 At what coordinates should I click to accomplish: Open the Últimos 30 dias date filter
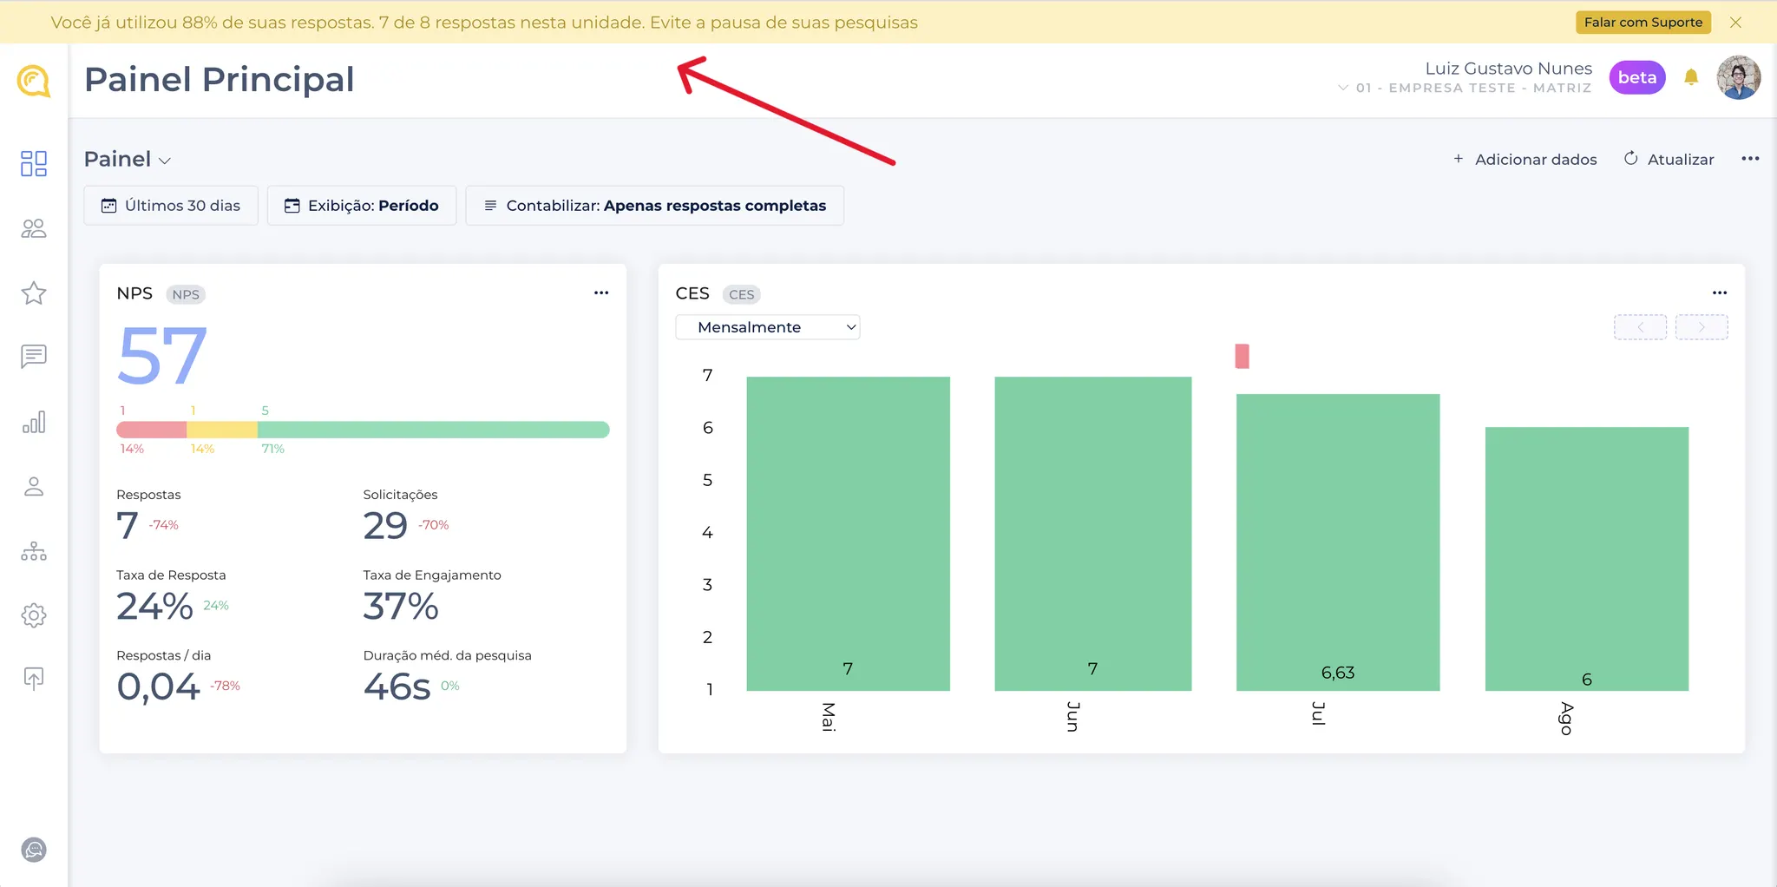coord(171,206)
